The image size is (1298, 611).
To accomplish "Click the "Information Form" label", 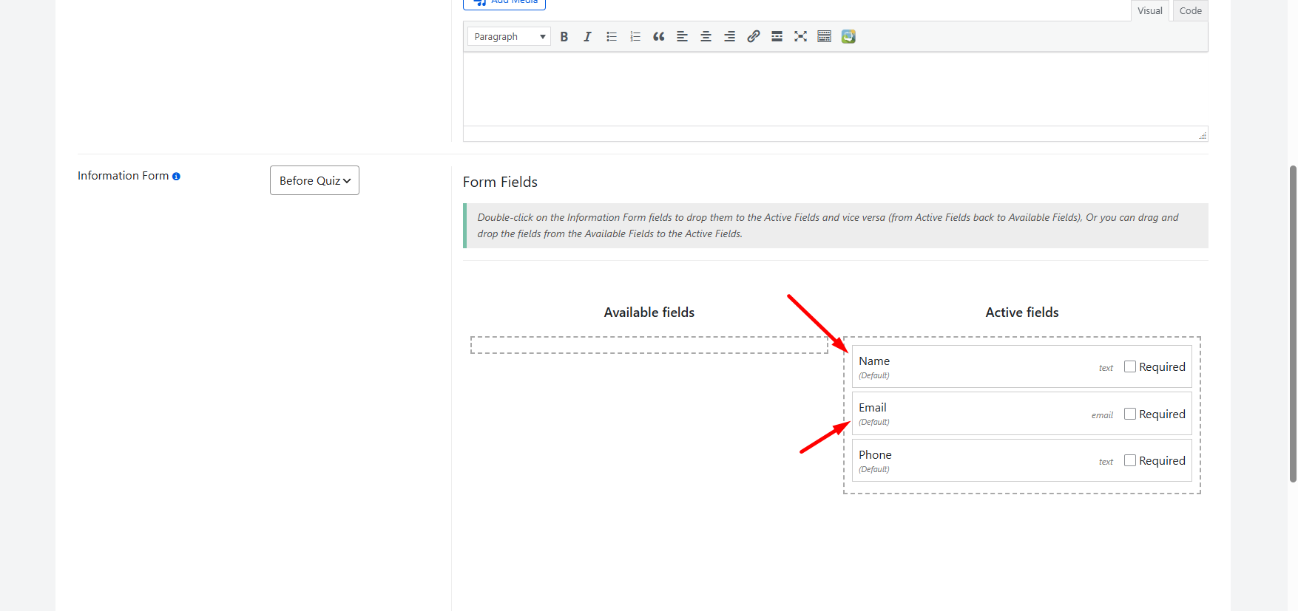I will 124,176.
